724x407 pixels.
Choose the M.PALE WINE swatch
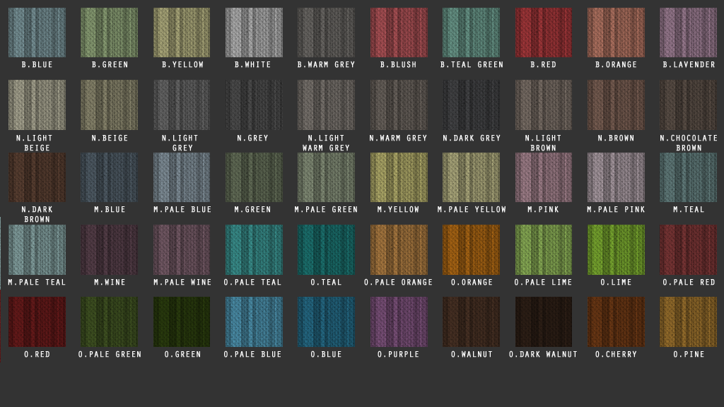click(x=182, y=249)
